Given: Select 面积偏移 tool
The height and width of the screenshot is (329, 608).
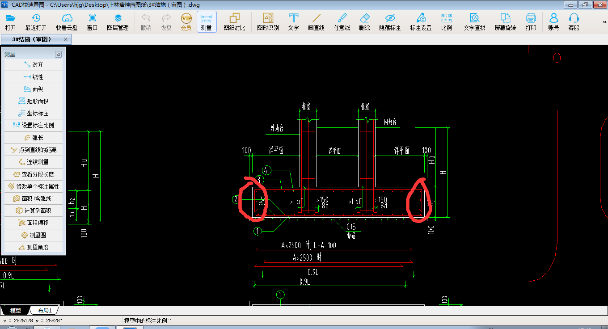Looking at the screenshot, I should 34,223.
